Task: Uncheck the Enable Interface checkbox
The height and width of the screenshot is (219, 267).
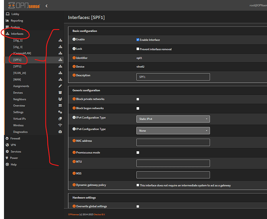Action: pyautogui.click(x=138, y=40)
